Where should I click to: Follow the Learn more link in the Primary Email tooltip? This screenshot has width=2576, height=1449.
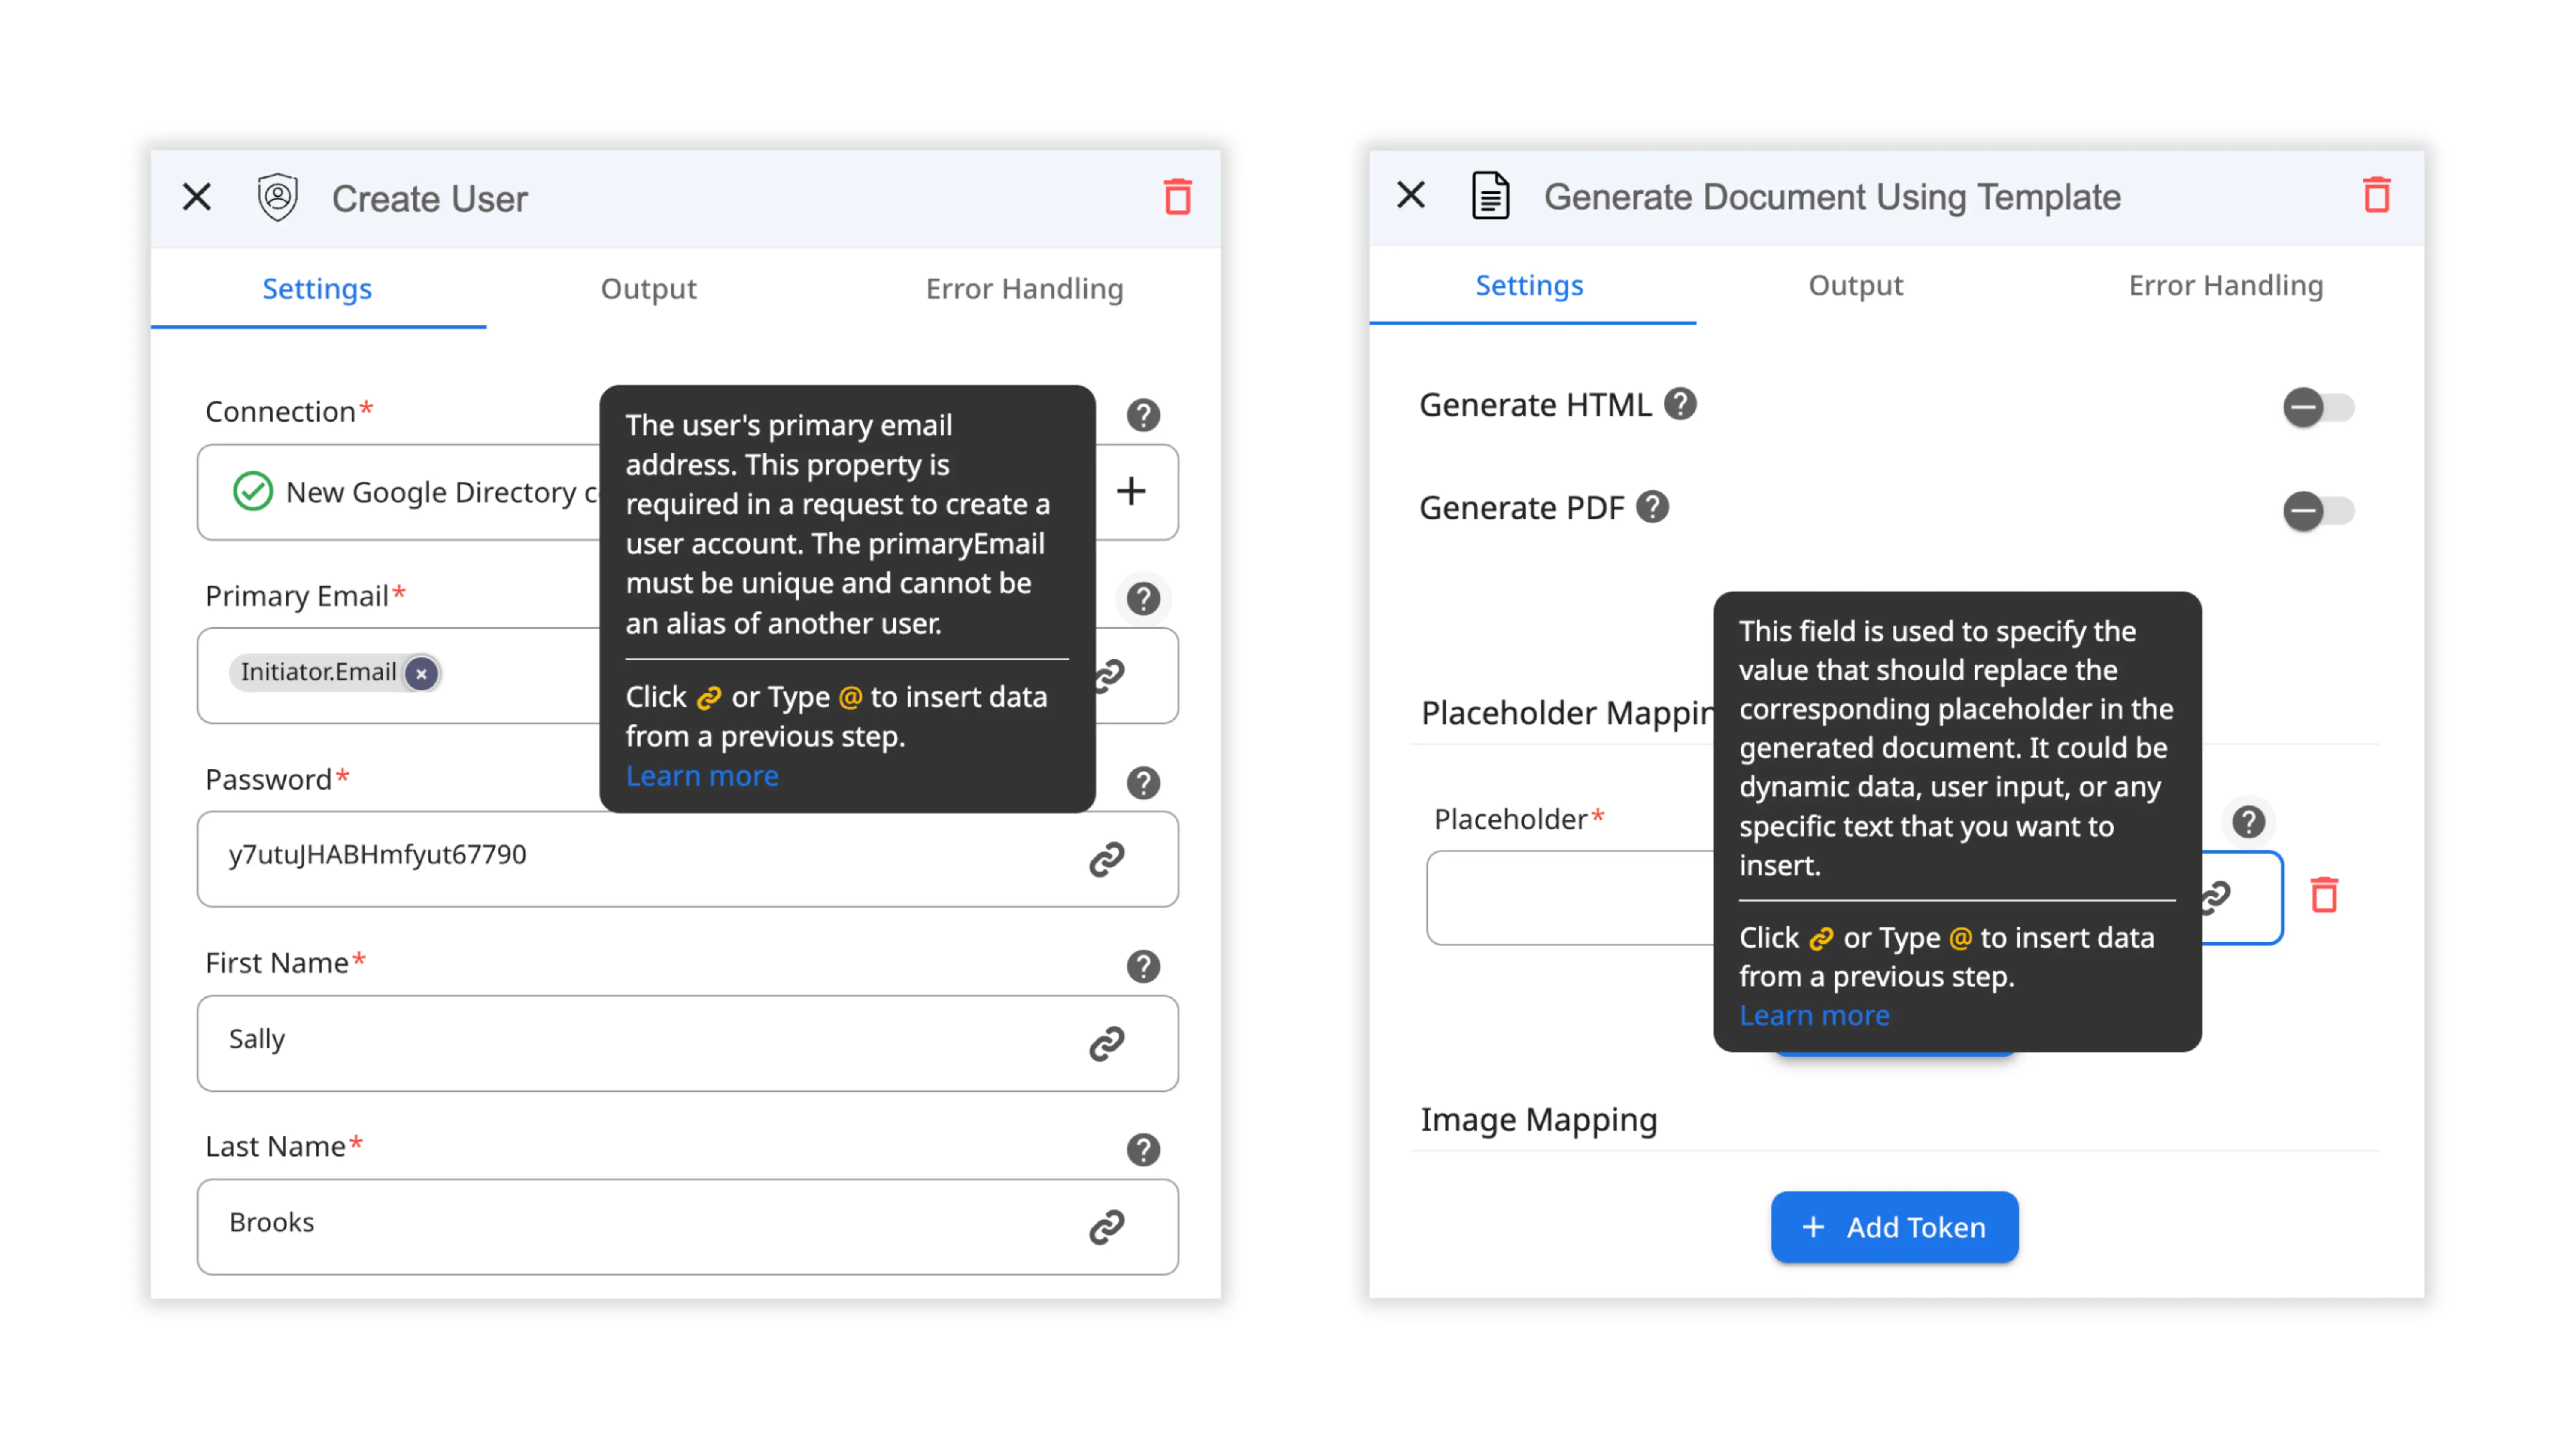pyautogui.click(x=701, y=776)
